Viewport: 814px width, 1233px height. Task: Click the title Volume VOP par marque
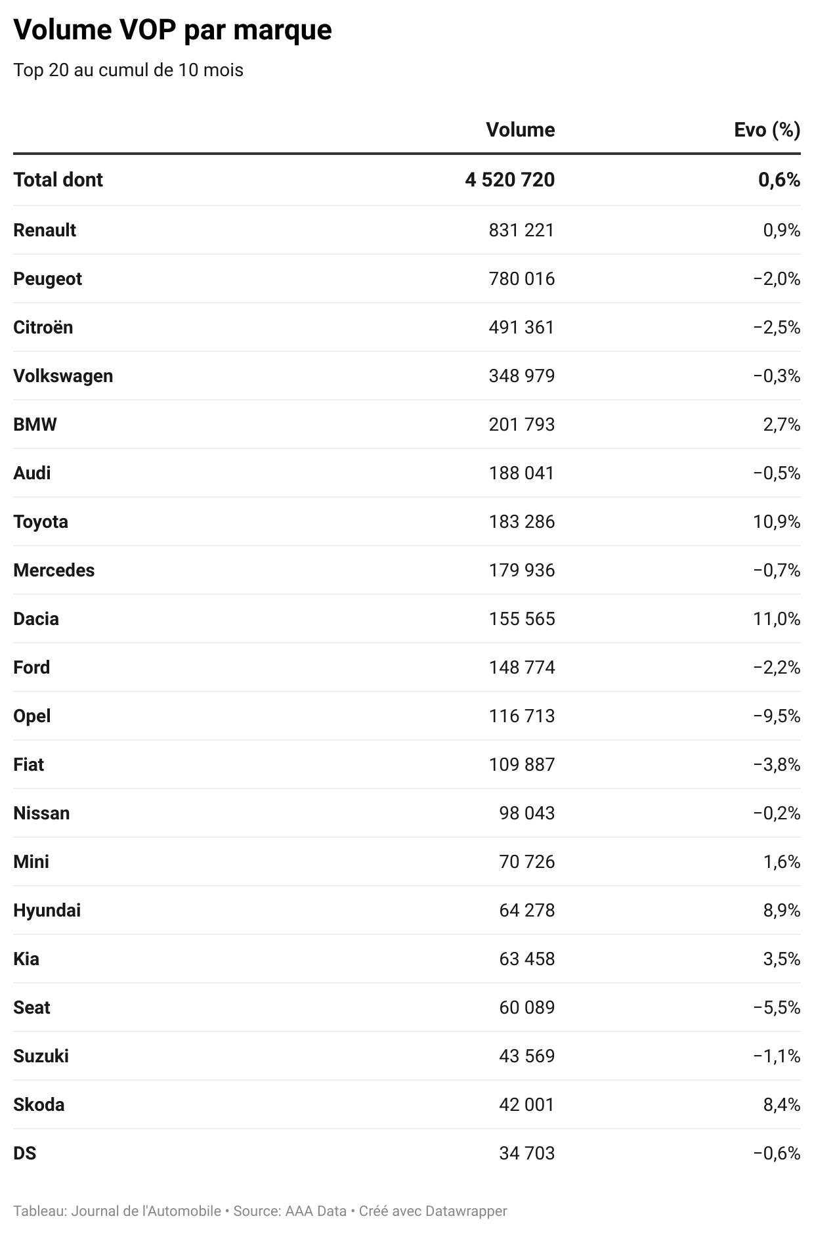tap(173, 30)
